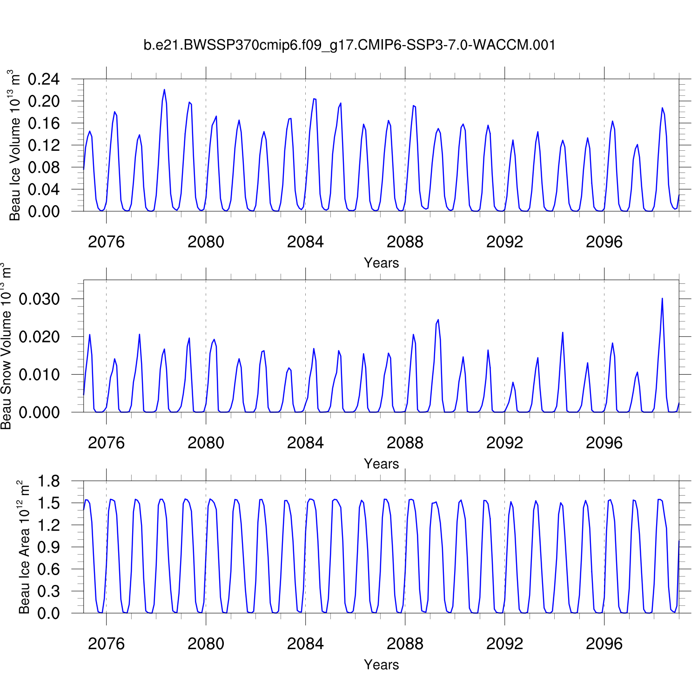Click the plot title text at top
This screenshot has height=698, width=698.
[x=349, y=45]
